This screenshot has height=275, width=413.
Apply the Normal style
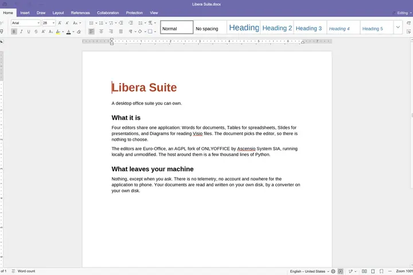[177, 27]
